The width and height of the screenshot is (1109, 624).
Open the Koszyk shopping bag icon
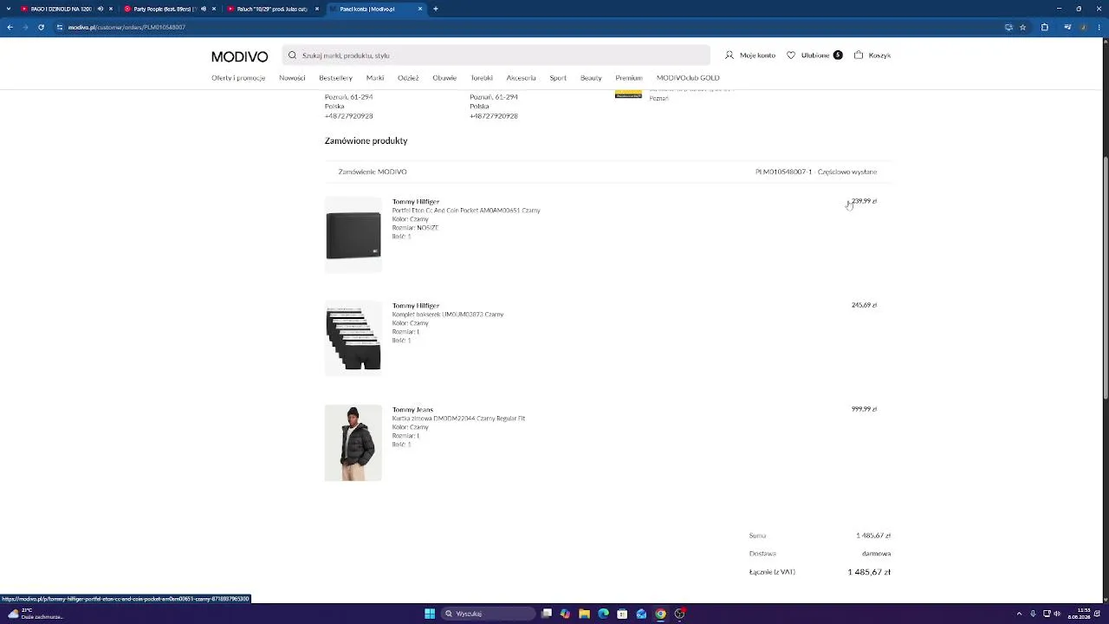click(x=859, y=55)
